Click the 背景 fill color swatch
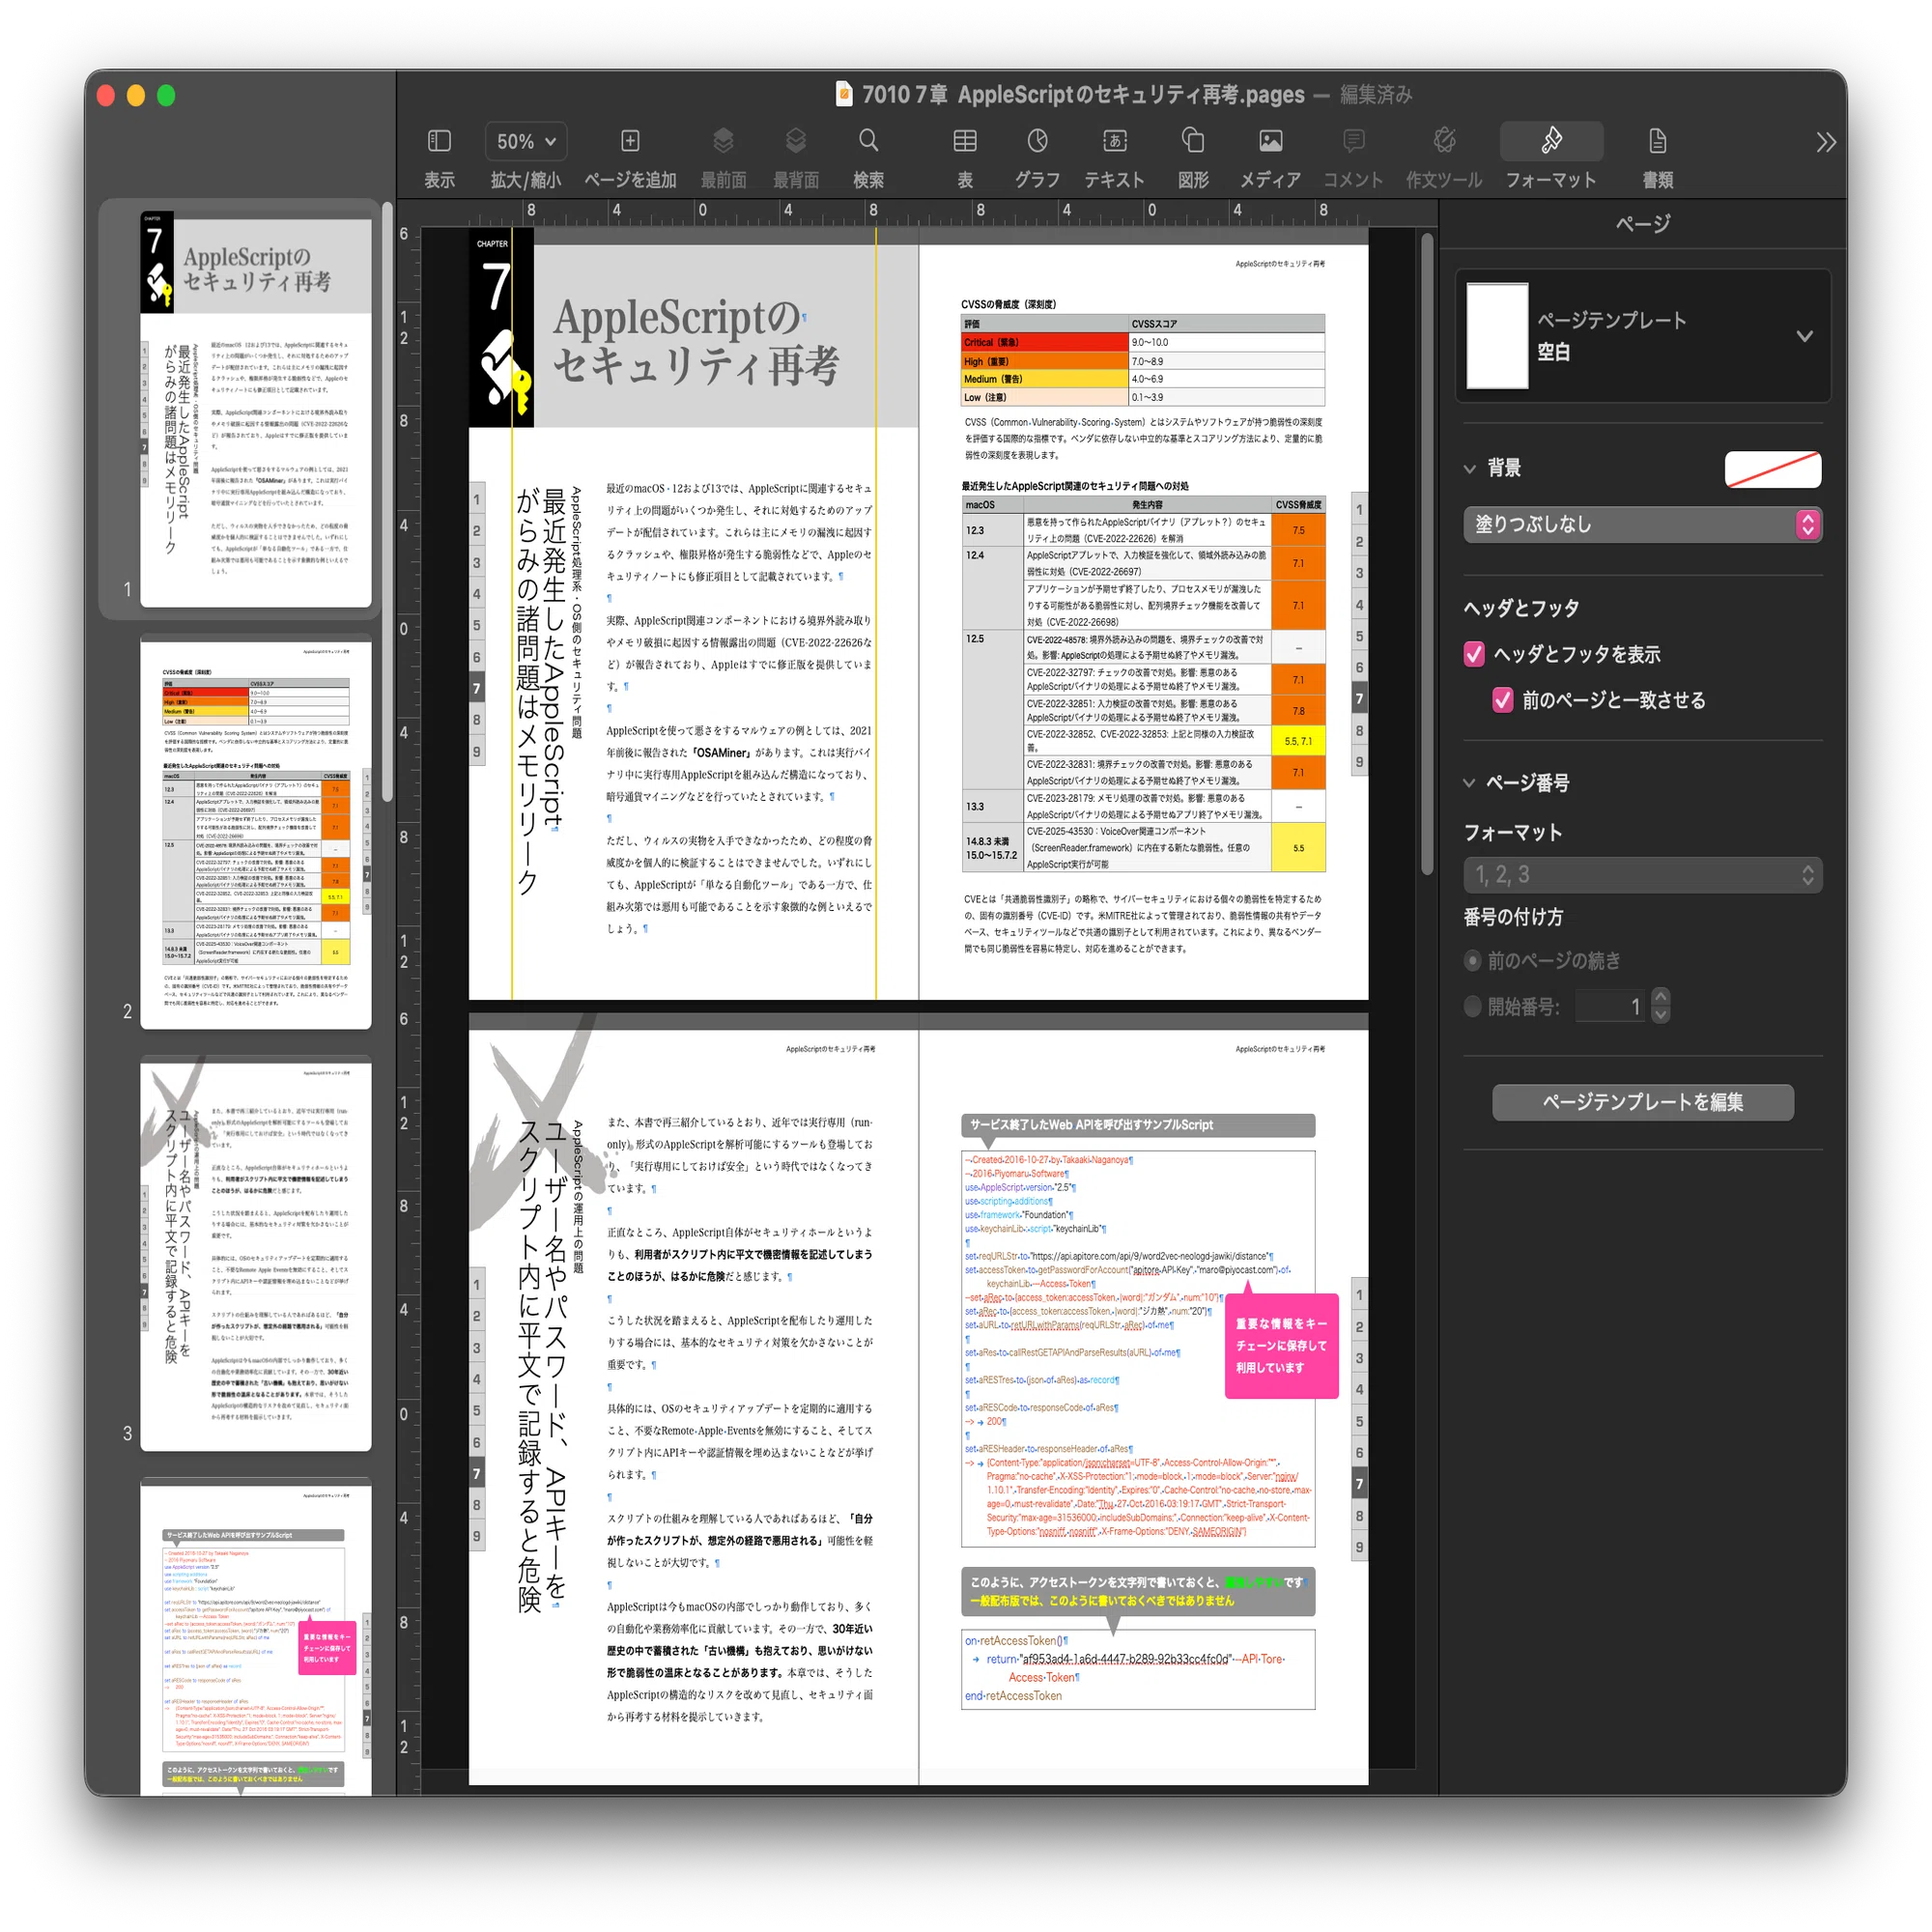The height and width of the screenshot is (1932, 1932). [1772, 469]
